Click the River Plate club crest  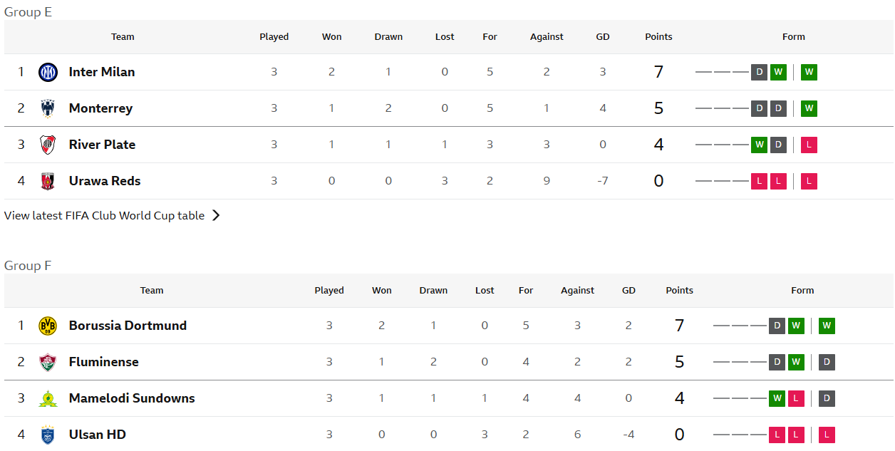pyautogui.click(x=48, y=145)
